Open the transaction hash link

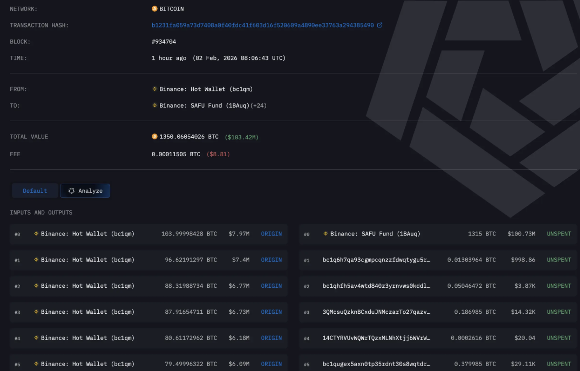(x=263, y=25)
